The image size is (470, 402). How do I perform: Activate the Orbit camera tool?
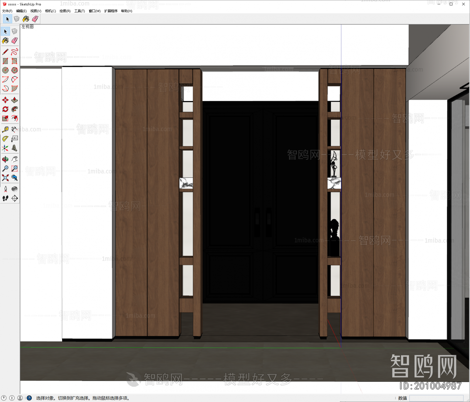pyautogui.click(x=5, y=159)
